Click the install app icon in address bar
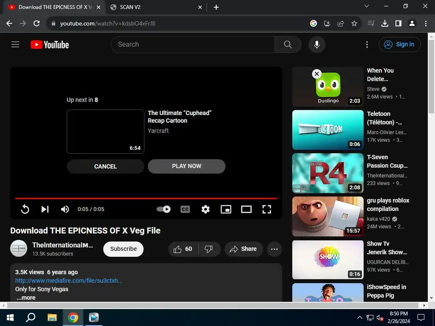 tap(327, 24)
